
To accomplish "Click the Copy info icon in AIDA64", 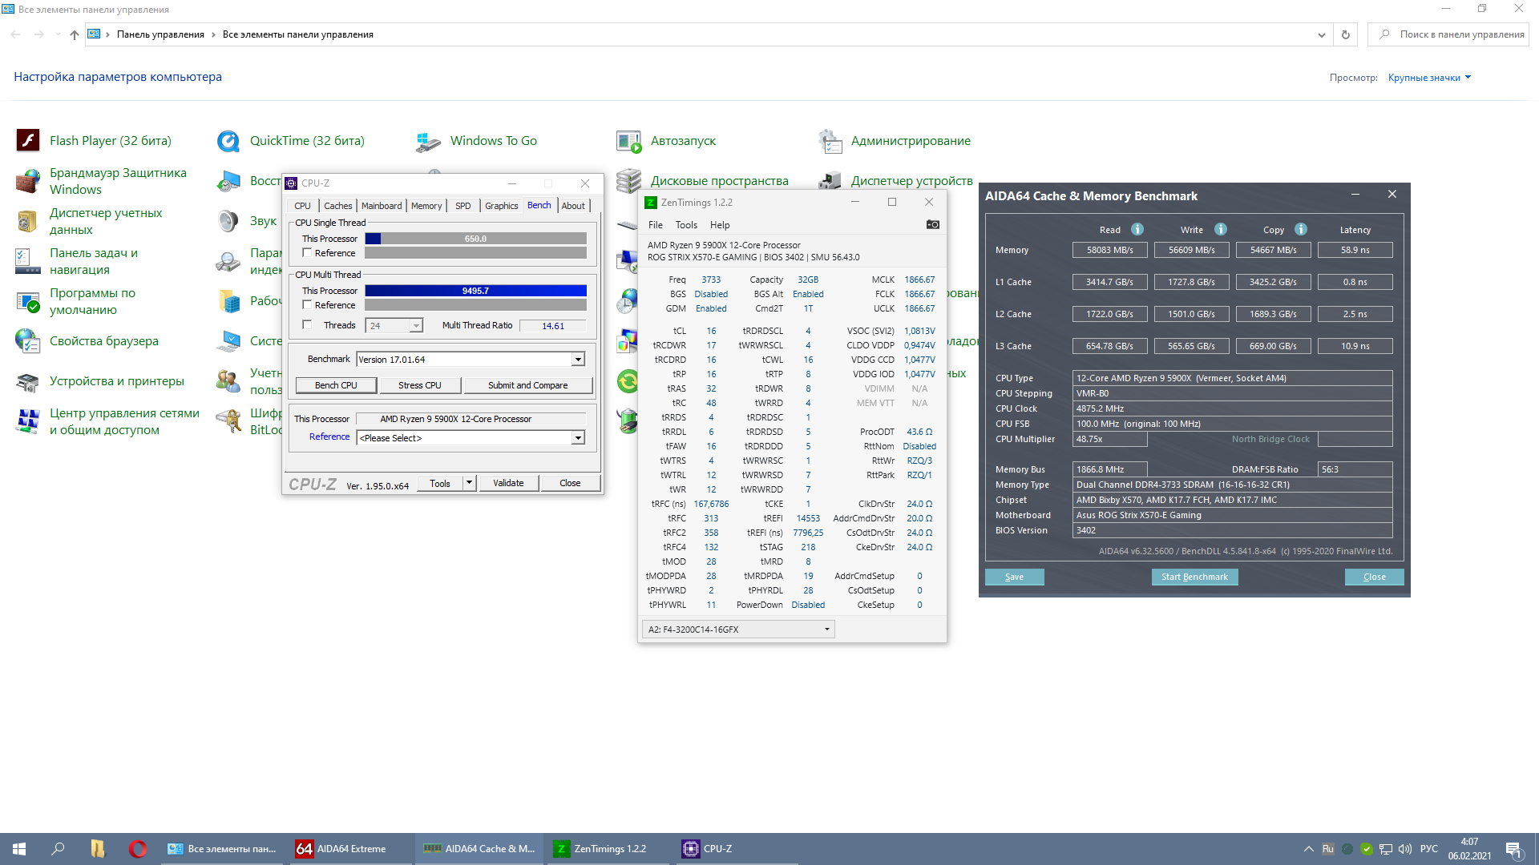I will [1300, 229].
